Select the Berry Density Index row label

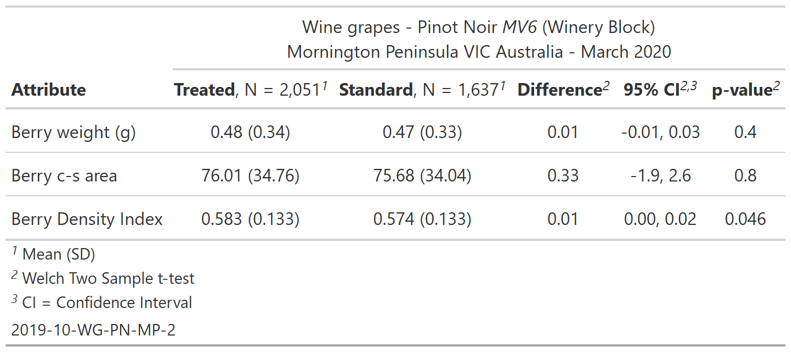(87, 219)
